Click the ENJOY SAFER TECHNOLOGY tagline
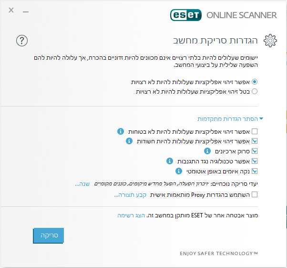 click(x=219, y=253)
